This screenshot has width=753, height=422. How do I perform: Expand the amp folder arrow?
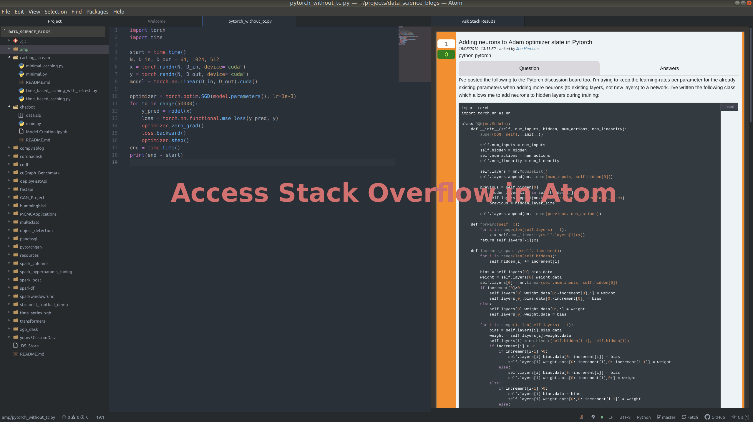[9, 49]
